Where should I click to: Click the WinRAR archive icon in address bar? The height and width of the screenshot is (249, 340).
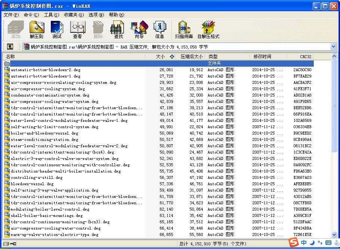pyautogui.click(x=27, y=47)
